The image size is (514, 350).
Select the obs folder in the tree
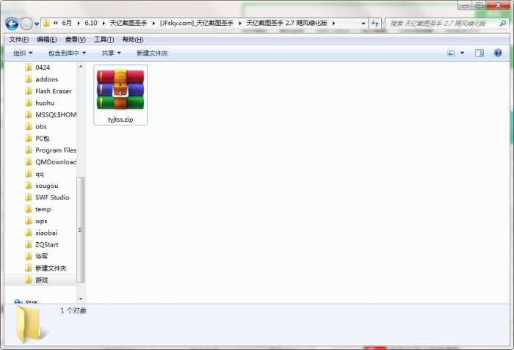[41, 126]
